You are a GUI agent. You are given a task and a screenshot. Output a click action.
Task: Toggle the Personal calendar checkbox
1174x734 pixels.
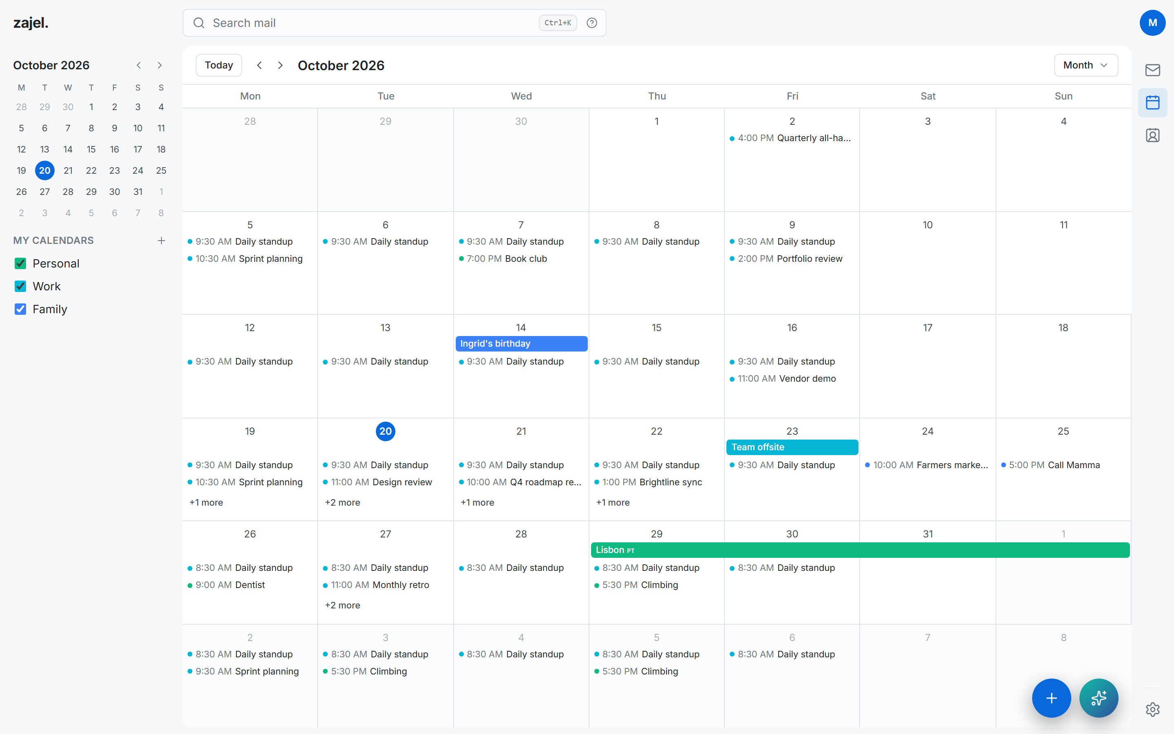point(20,263)
